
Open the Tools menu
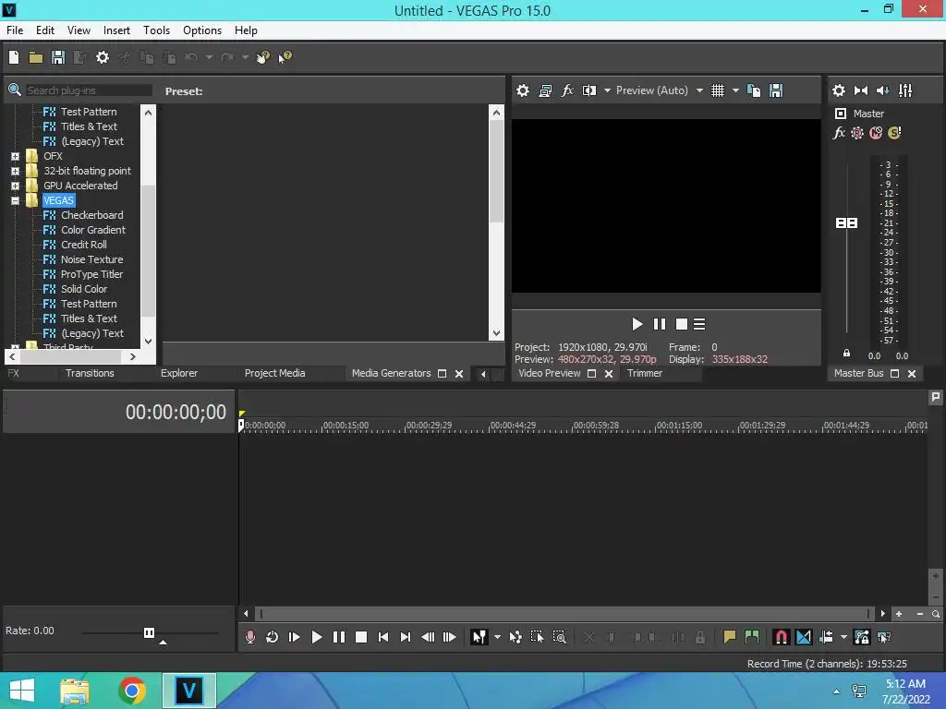pos(156,30)
